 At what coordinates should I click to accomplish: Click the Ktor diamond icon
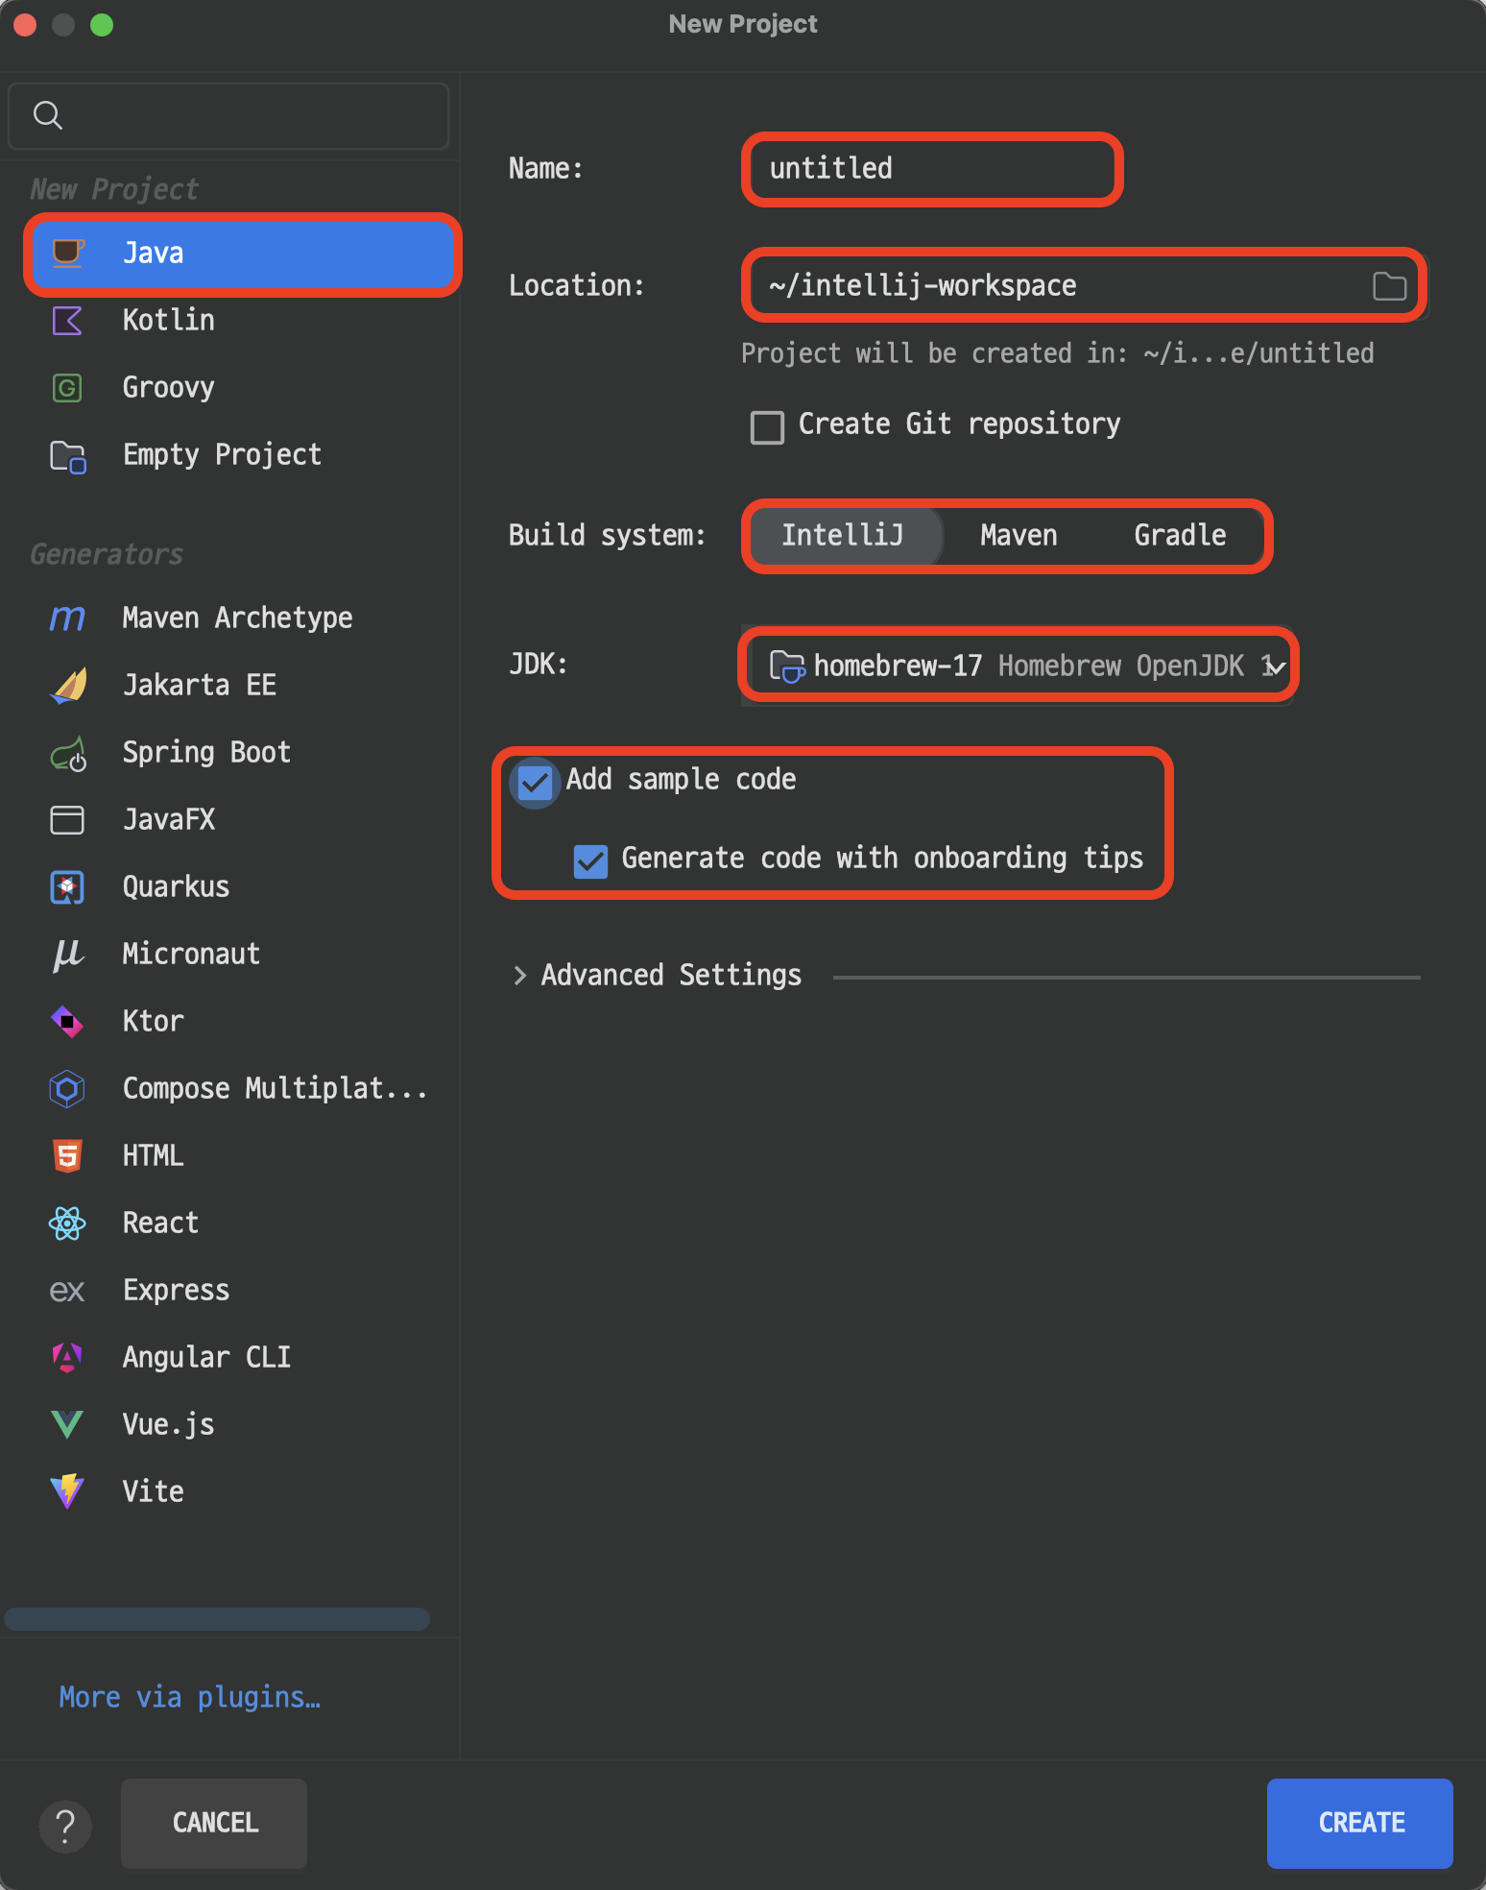(67, 1021)
